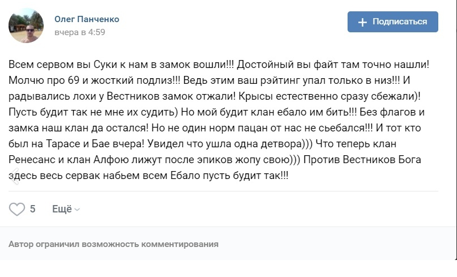
Task: Click the small chevron next to Ещё
Action: tap(77, 210)
